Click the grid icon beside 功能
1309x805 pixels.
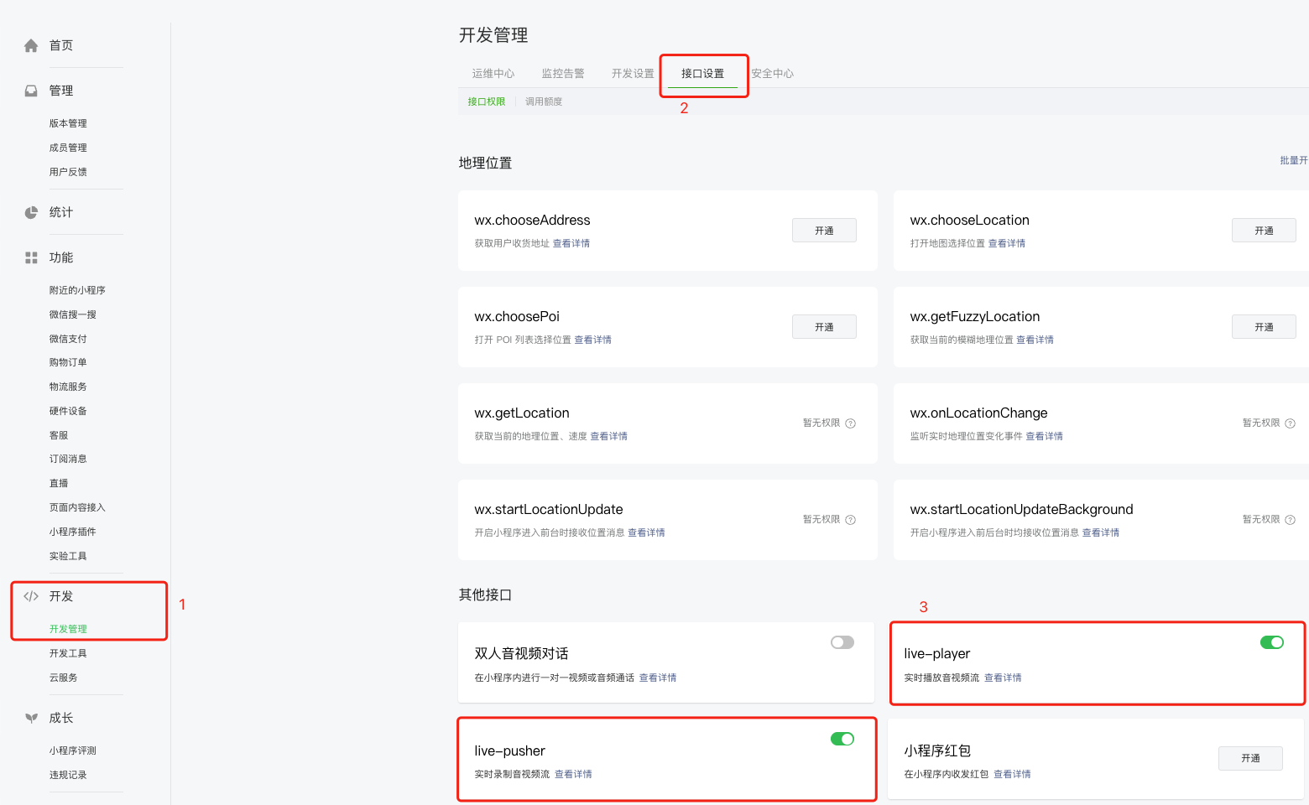[x=31, y=257]
